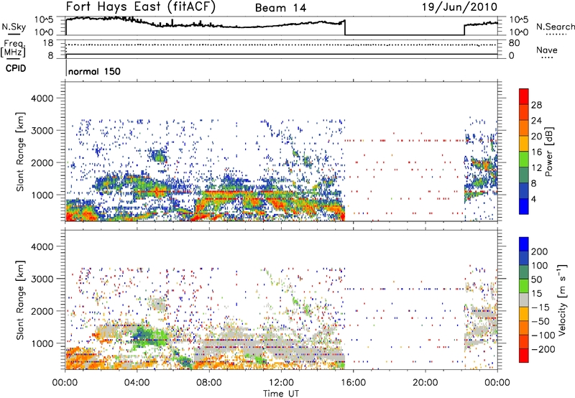Select the 'N.Sky' legend label
This screenshot has height=398, width=575.
(x=14, y=27)
